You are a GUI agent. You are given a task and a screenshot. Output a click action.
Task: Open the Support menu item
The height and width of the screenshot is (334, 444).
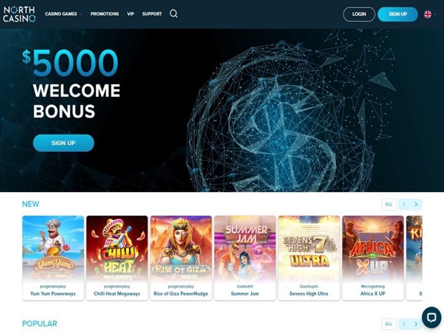152,14
